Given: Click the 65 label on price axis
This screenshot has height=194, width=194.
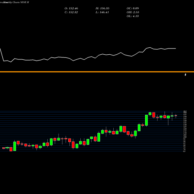Looking at the screenshot, I should pos(184,151).
